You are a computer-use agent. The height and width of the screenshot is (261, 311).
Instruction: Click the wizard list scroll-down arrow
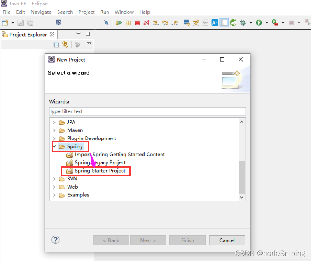[x=241, y=197]
